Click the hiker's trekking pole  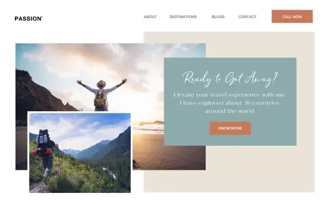pos(59,160)
